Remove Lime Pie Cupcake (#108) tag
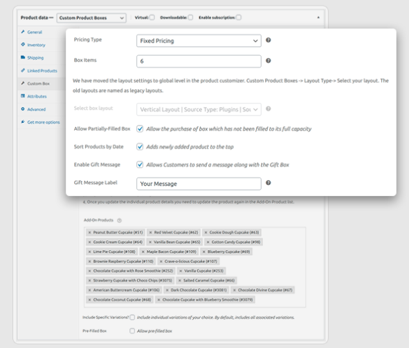The image size is (409, 348). point(89,252)
